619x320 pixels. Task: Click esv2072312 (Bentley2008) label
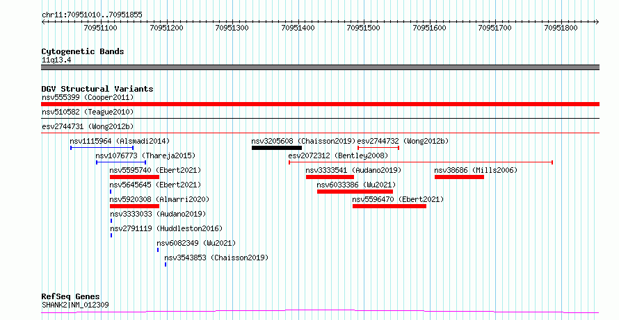click(x=338, y=155)
